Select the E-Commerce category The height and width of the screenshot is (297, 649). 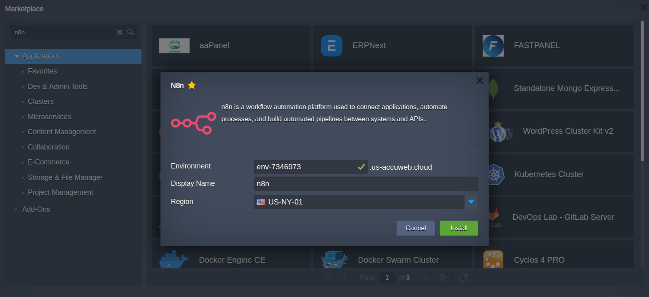pos(49,162)
